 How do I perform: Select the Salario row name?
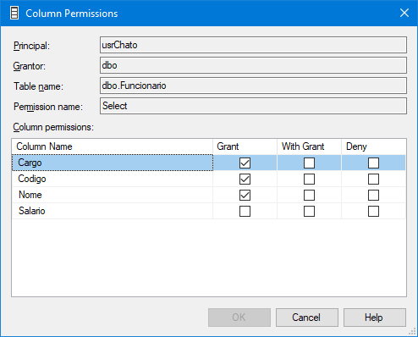(113, 211)
